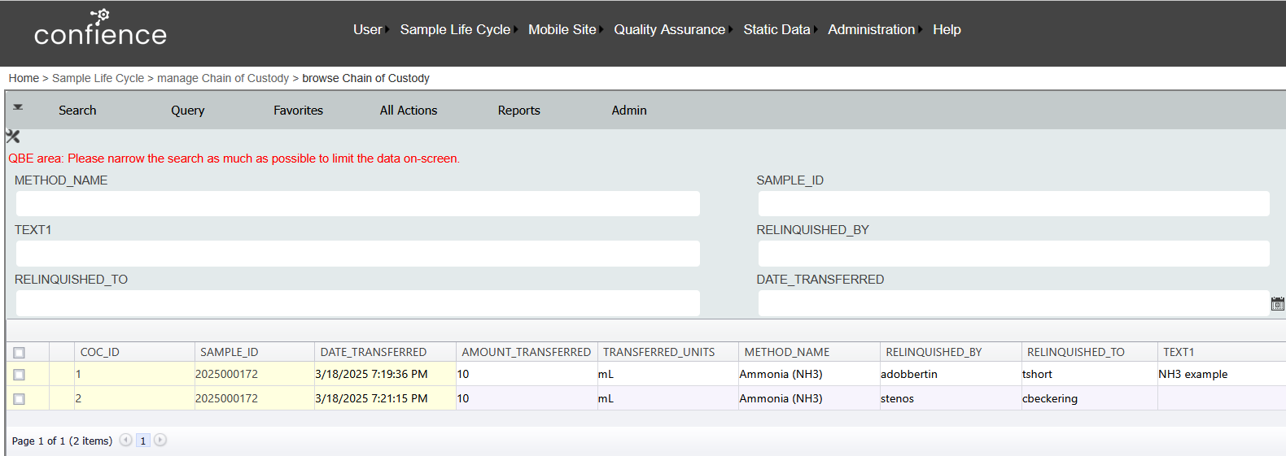Sort by TRANSFERRED_UNITS column header

pyautogui.click(x=658, y=352)
